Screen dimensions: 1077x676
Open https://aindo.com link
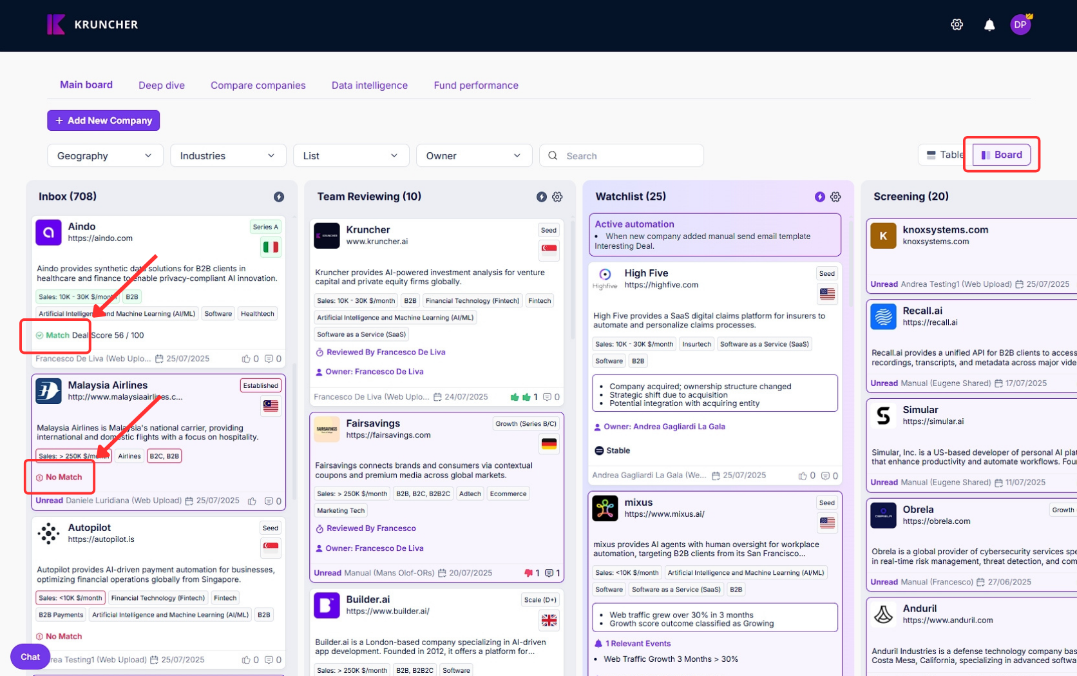pos(100,238)
